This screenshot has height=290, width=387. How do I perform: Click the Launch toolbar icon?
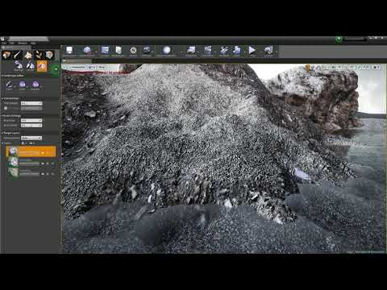pos(268,51)
